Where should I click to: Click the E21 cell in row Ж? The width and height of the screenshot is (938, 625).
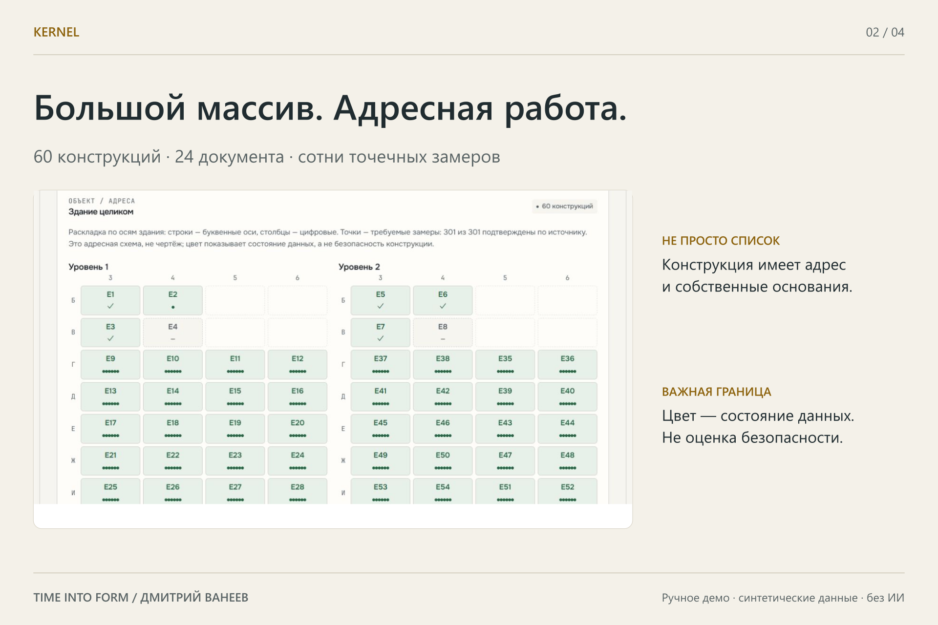110,460
